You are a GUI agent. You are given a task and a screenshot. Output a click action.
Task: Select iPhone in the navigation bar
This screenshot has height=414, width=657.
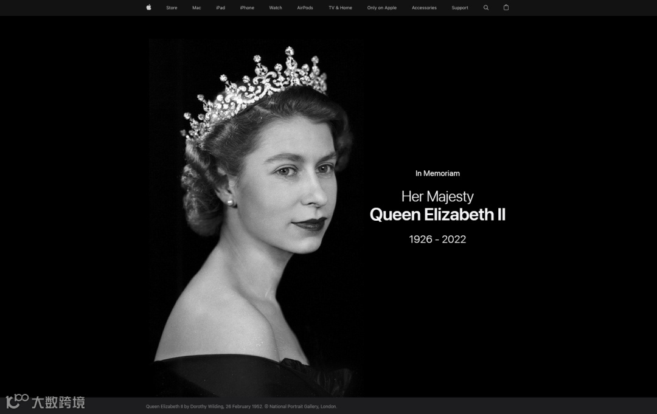click(x=247, y=7)
